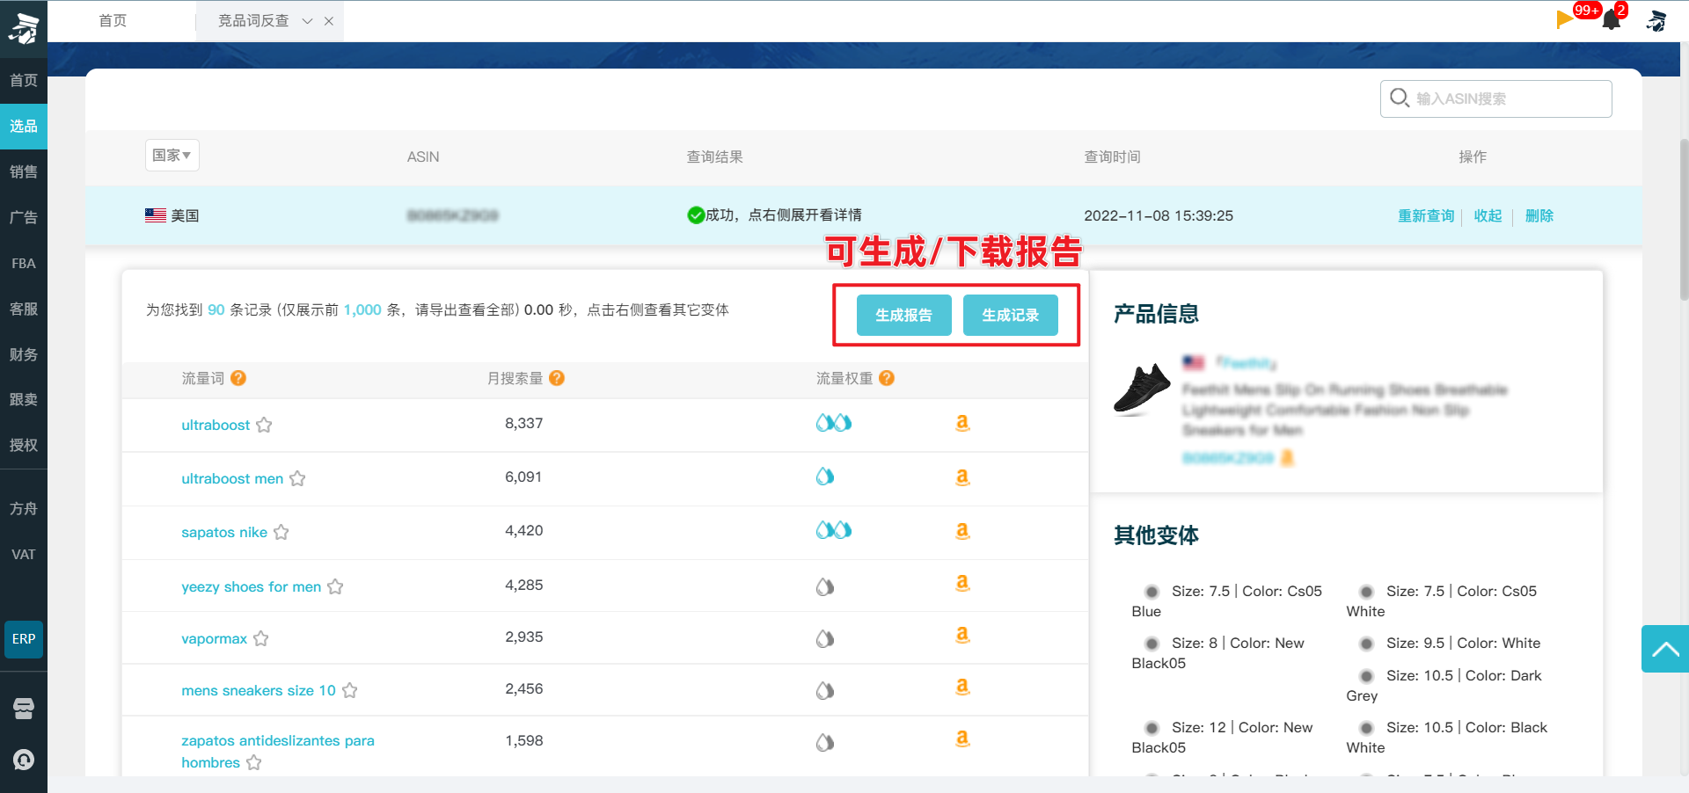Collapse the result row with 收起
The height and width of the screenshot is (793, 1689).
1488,215
